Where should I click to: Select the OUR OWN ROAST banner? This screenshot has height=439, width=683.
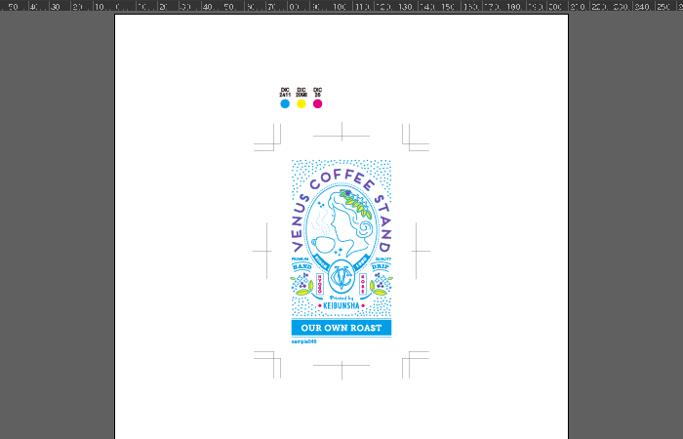[x=341, y=328]
